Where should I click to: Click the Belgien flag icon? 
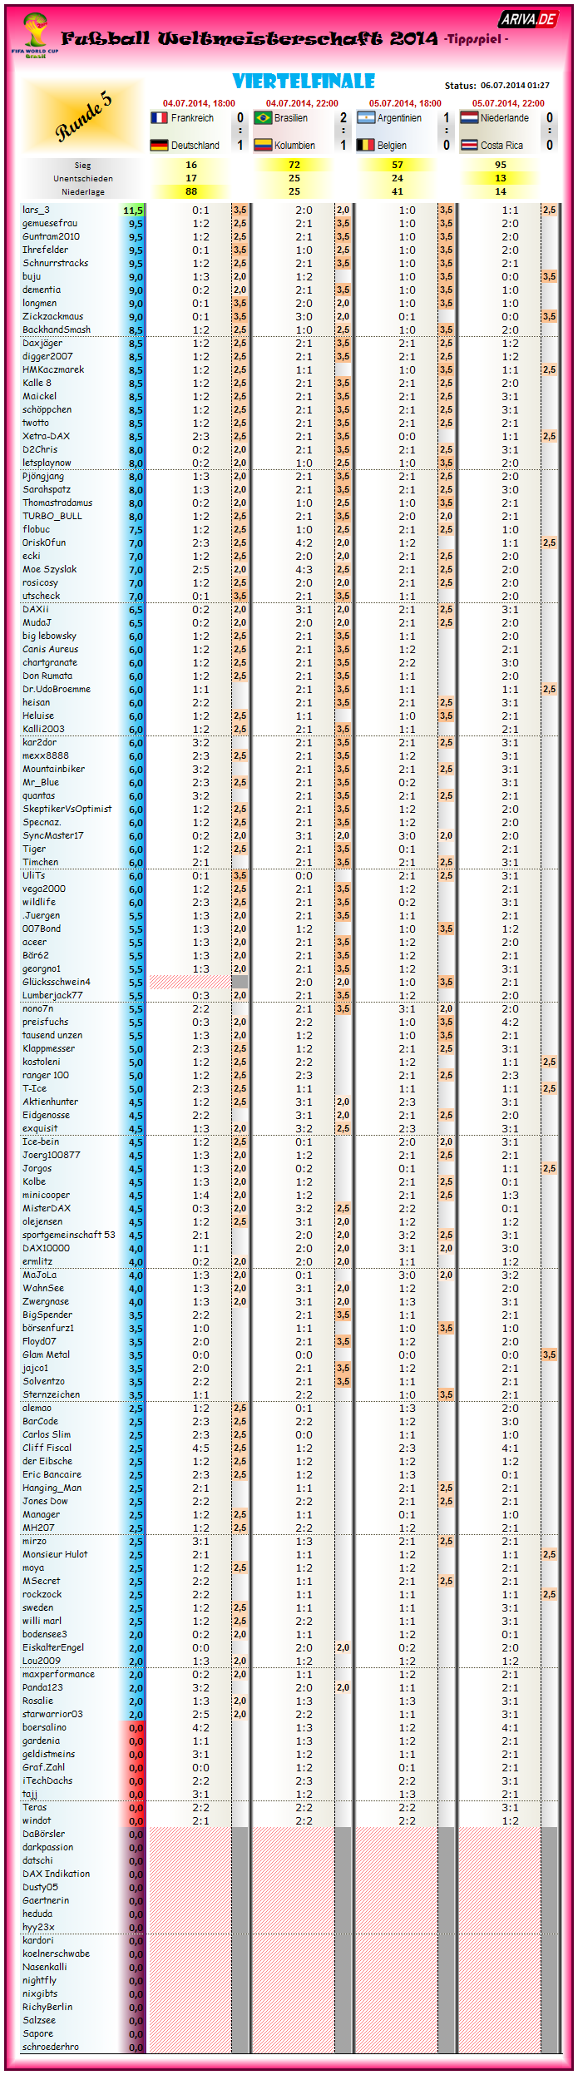tap(366, 146)
